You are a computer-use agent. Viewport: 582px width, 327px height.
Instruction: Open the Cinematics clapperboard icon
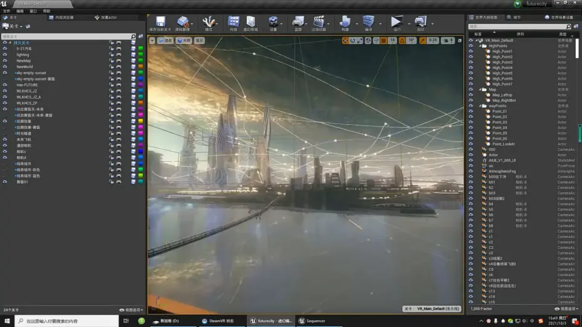319,23
